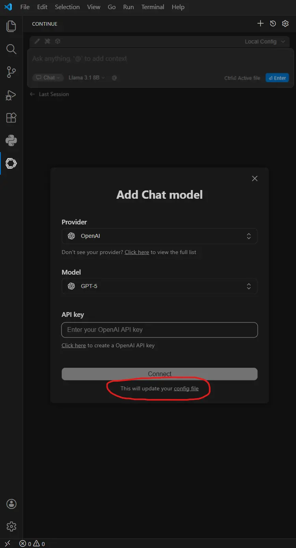Open Continue session history with the clock icon
The height and width of the screenshot is (548, 296).
(273, 23)
